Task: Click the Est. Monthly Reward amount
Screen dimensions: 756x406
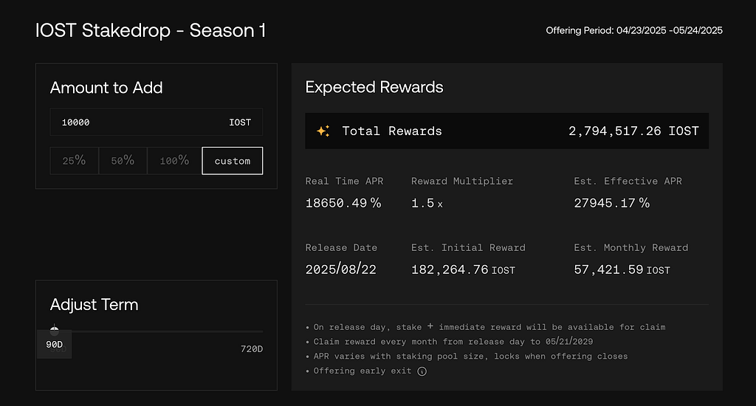Action: (x=622, y=269)
